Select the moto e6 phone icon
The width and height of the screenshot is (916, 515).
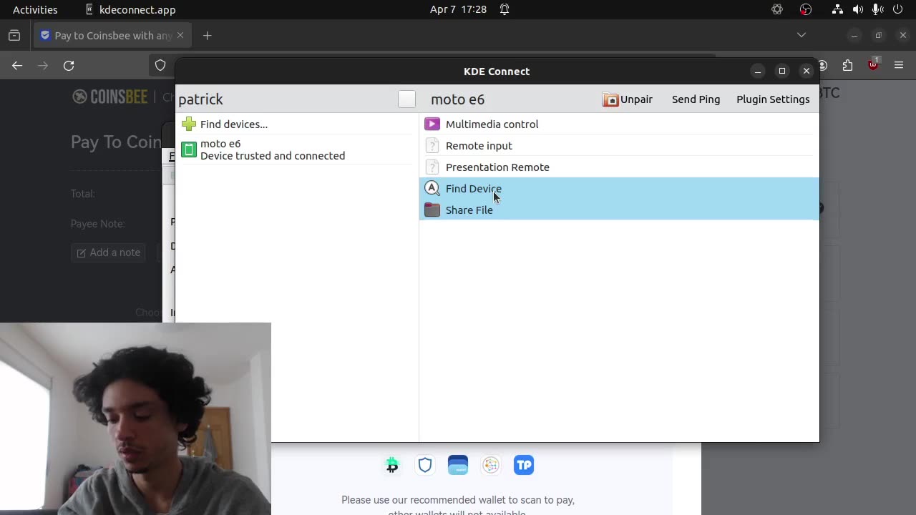[189, 149]
